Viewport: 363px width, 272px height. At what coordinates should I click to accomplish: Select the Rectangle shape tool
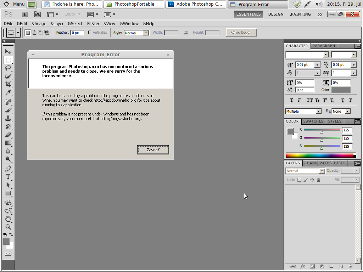click(x=8, y=193)
